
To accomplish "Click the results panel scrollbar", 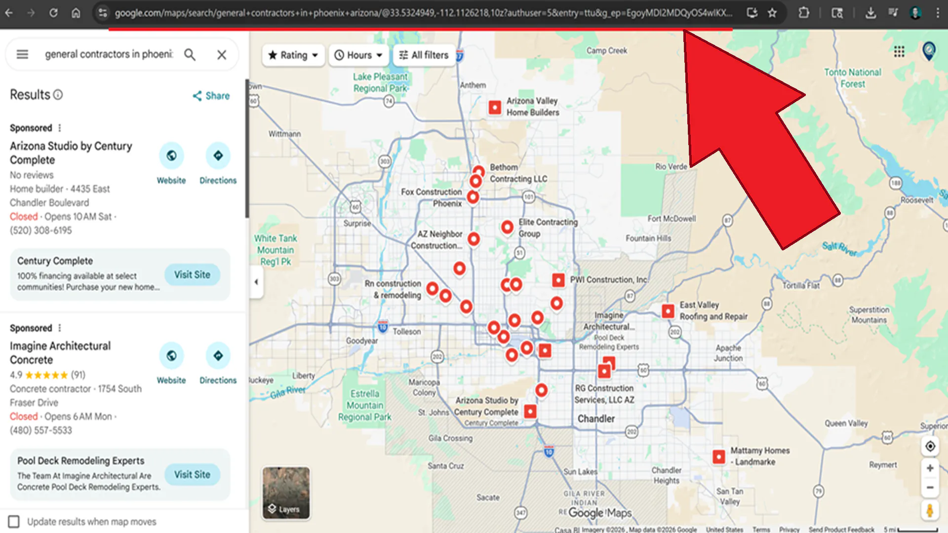I will click(247, 148).
